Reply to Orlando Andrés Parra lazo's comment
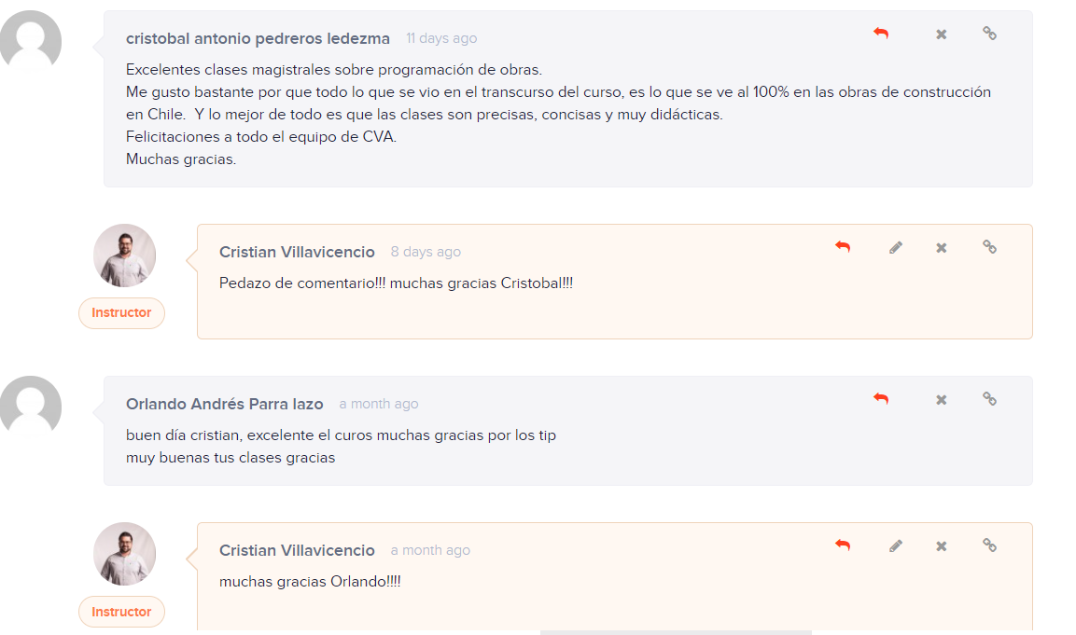 [x=881, y=398]
